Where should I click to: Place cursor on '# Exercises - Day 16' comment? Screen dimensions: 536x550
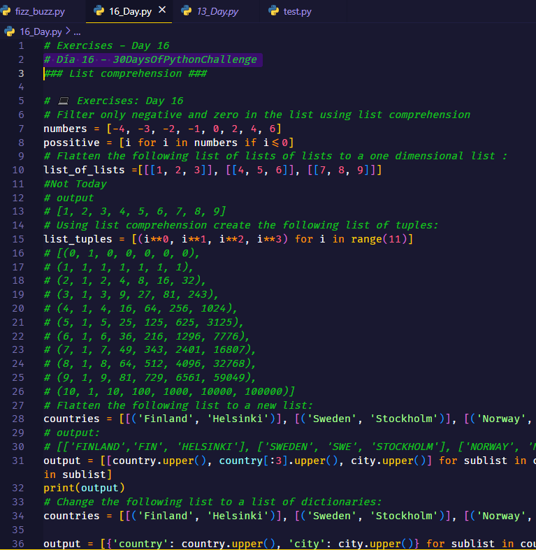(x=107, y=45)
